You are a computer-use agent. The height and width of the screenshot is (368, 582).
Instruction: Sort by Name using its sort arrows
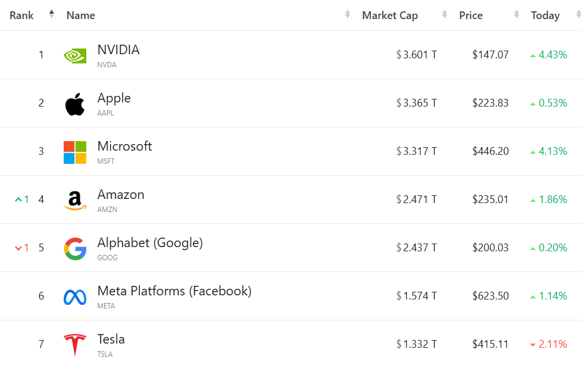coord(348,14)
